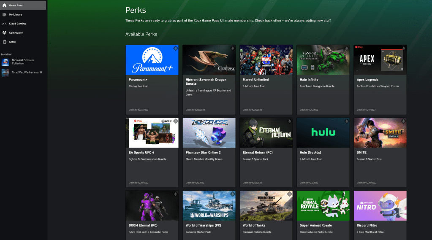Click the perk badge on Paramount+ card
The height and width of the screenshot is (240, 432).
click(x=176, y=49)
